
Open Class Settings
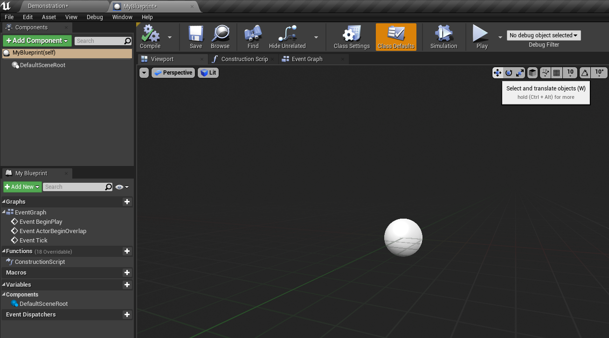point(352,37)
